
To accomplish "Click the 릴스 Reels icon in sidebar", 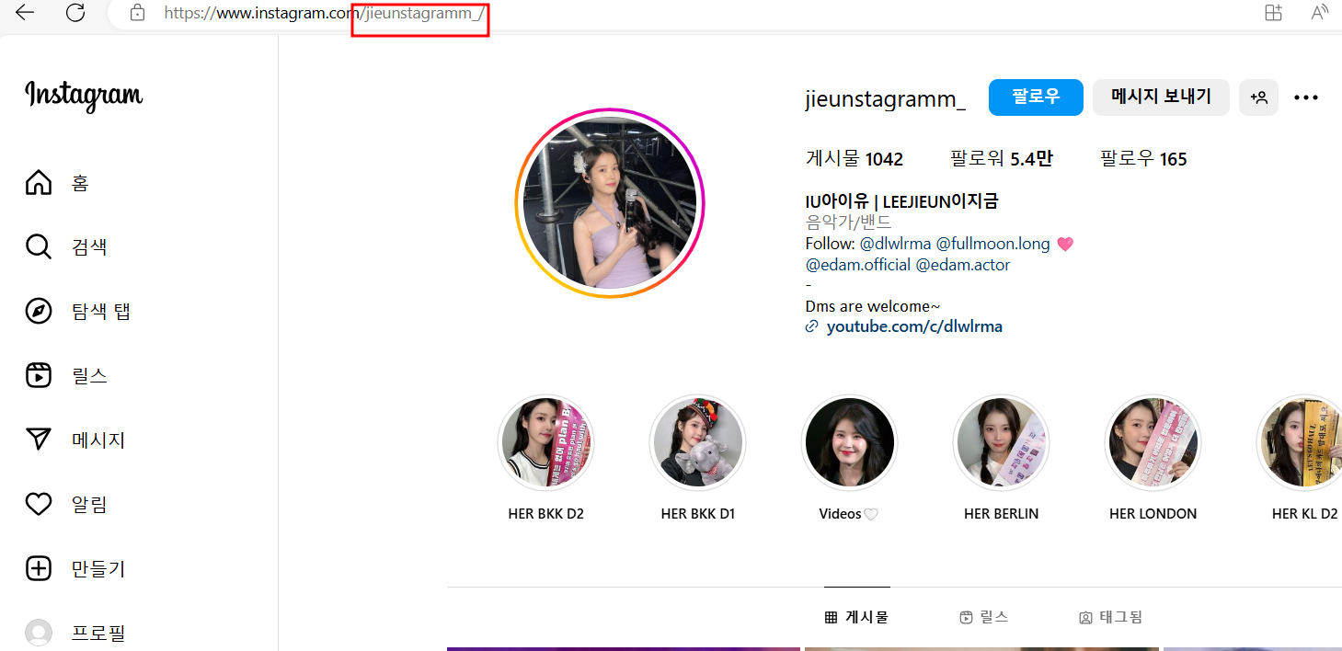I will [38, 375].
